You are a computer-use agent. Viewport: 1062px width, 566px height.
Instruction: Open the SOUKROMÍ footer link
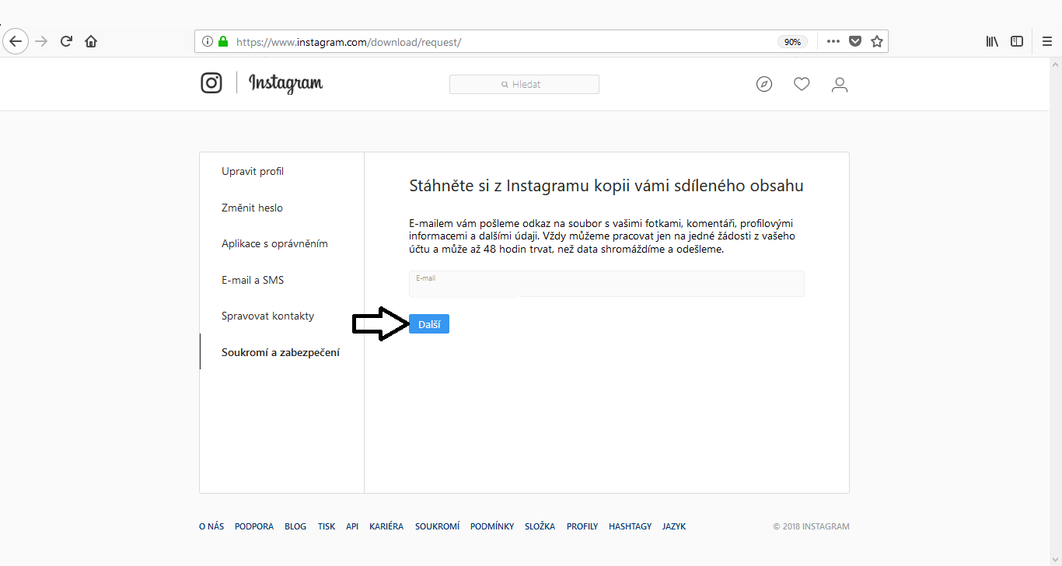tap(437, 526)
